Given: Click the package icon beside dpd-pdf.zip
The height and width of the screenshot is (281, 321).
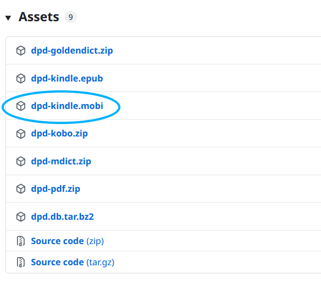Looking at the screenshot, I should click(x=21, y=189).
